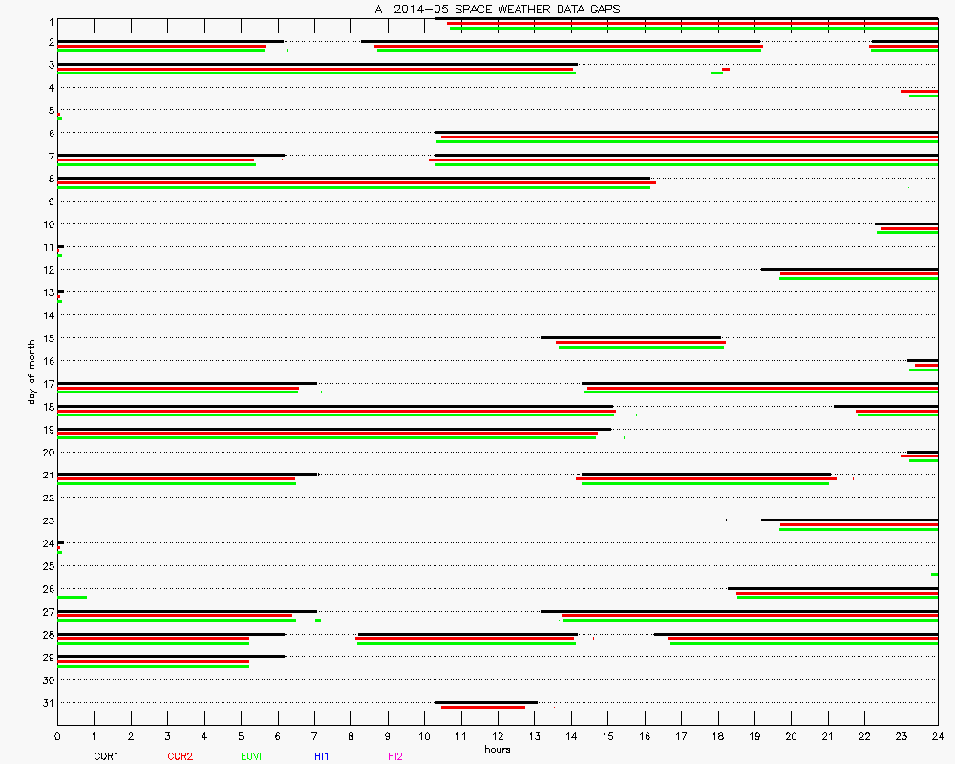Click the chart title text
955x764 pixels.
click(498, 10)
